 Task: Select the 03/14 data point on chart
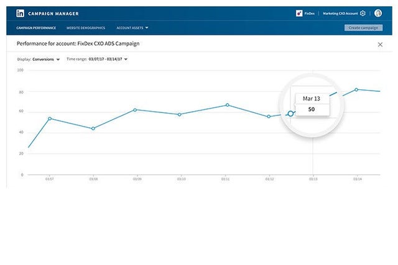[x=356, y=89]
